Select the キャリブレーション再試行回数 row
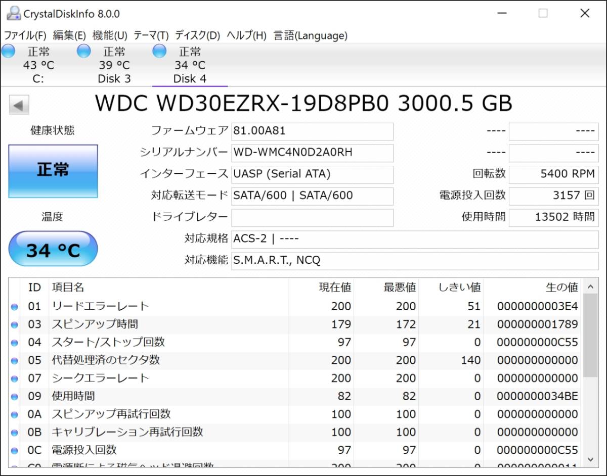This screenshot has width=607, height=476. (x=296, y=433)
